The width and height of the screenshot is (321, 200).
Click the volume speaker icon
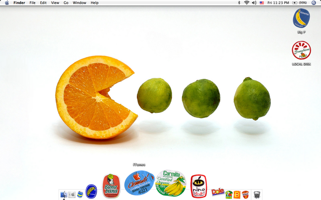(254, 3)
